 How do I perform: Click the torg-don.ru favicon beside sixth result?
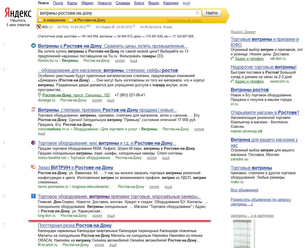click(33, 196)
